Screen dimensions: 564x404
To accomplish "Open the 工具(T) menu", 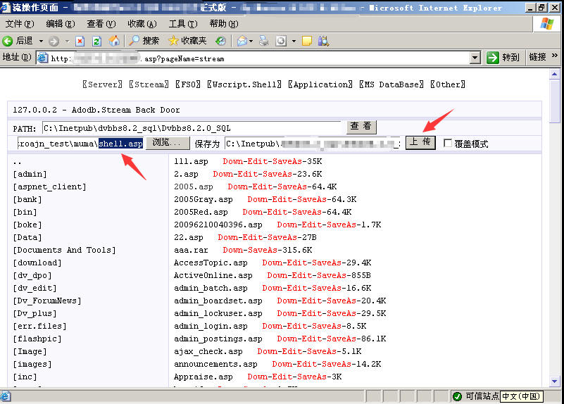I will tap(183, 24).
